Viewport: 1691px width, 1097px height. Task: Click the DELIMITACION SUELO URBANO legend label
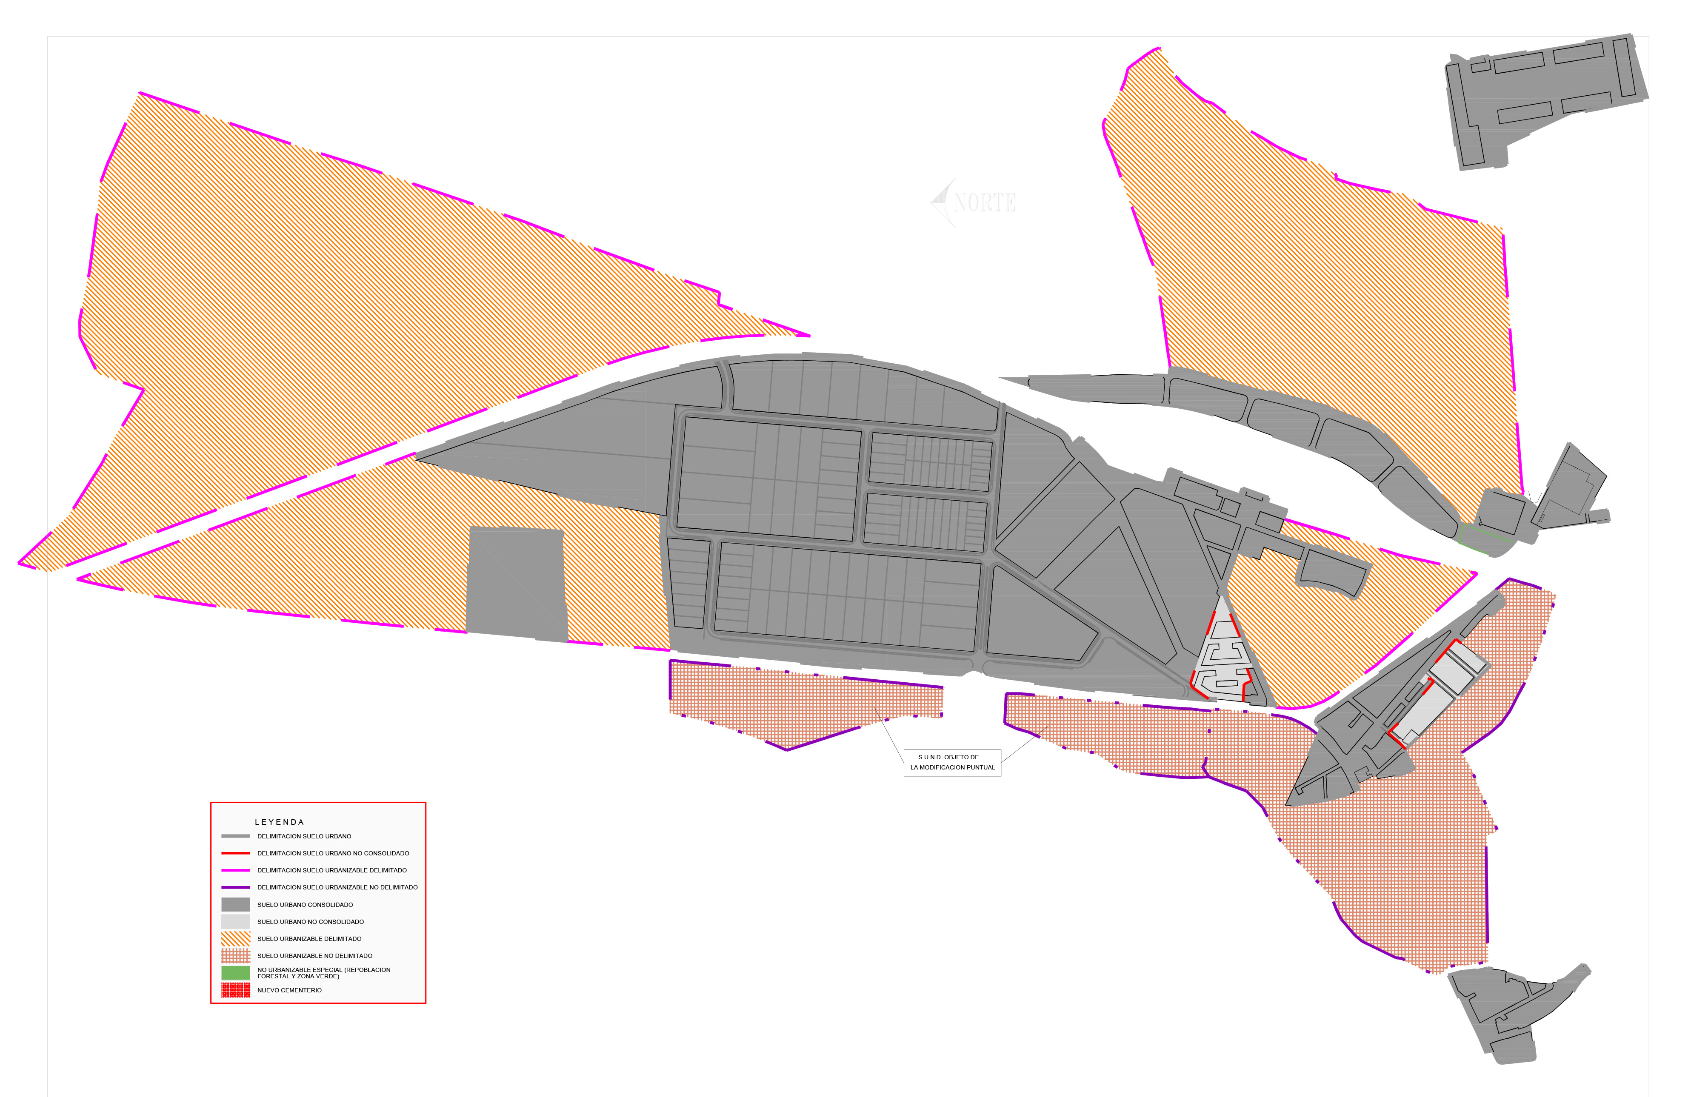click(304, 836)
